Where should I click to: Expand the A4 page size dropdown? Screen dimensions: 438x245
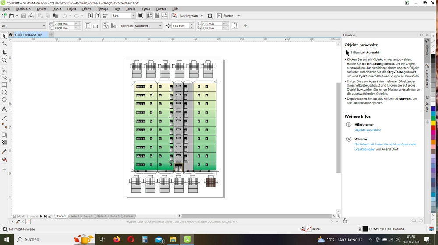(43, 26)
